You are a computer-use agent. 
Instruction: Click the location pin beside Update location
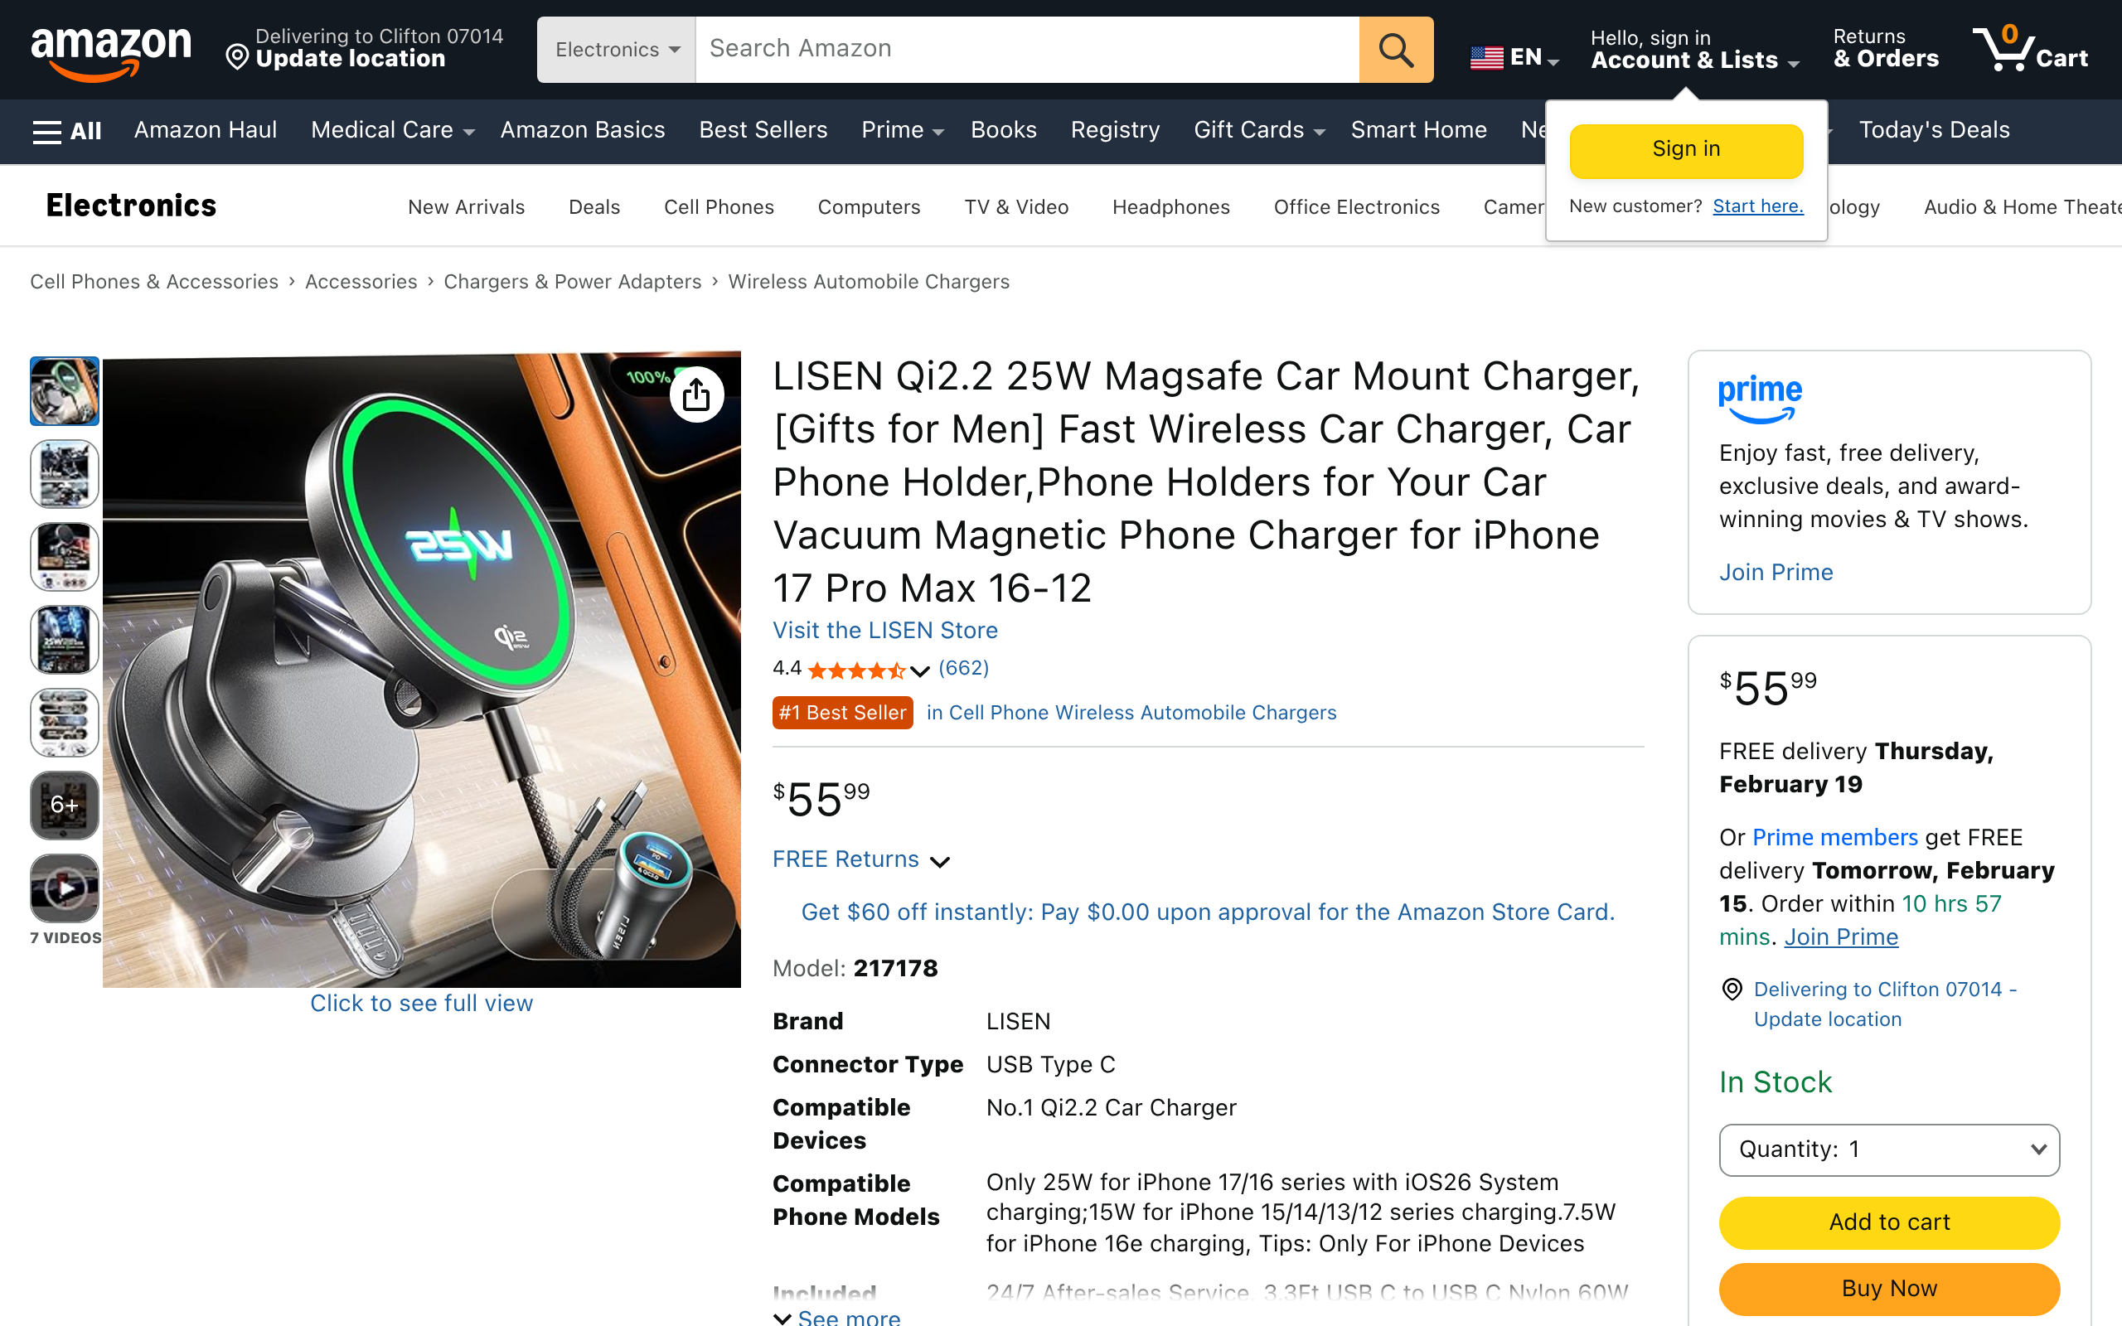(x=237, y=58)
